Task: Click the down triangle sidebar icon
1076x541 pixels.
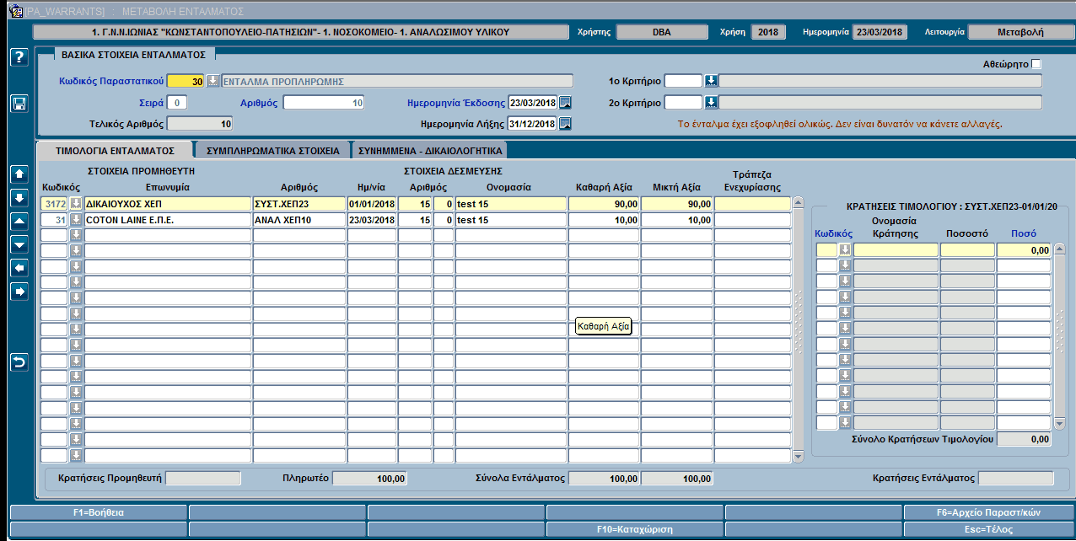Action: [19, 244]
